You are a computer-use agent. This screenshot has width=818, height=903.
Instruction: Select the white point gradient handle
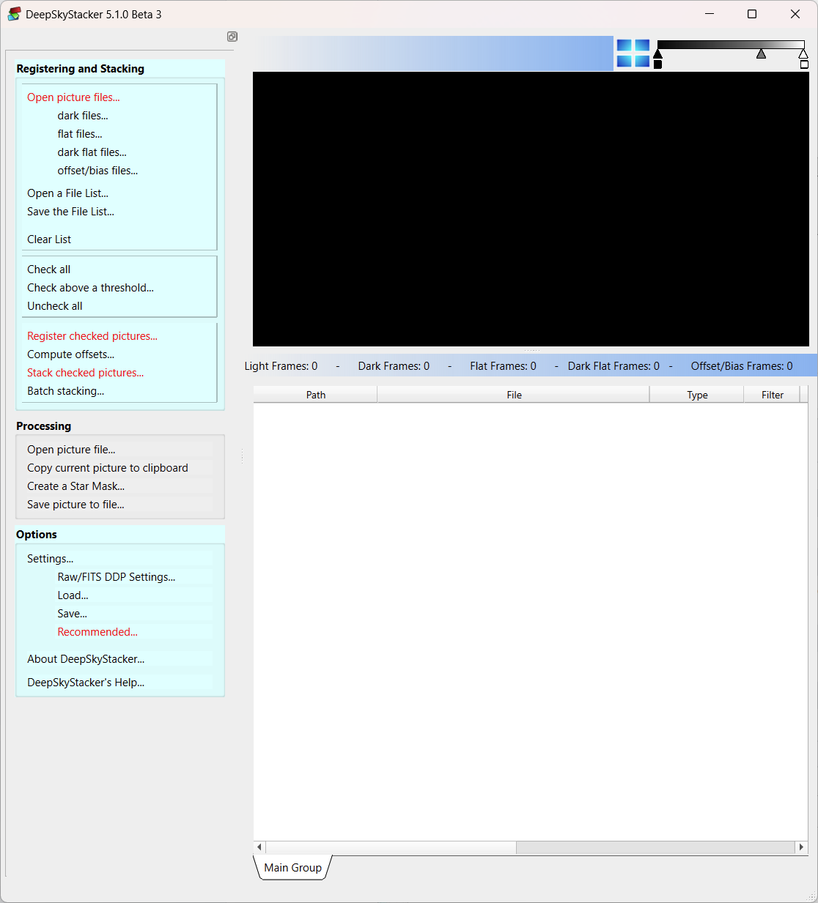803,53
